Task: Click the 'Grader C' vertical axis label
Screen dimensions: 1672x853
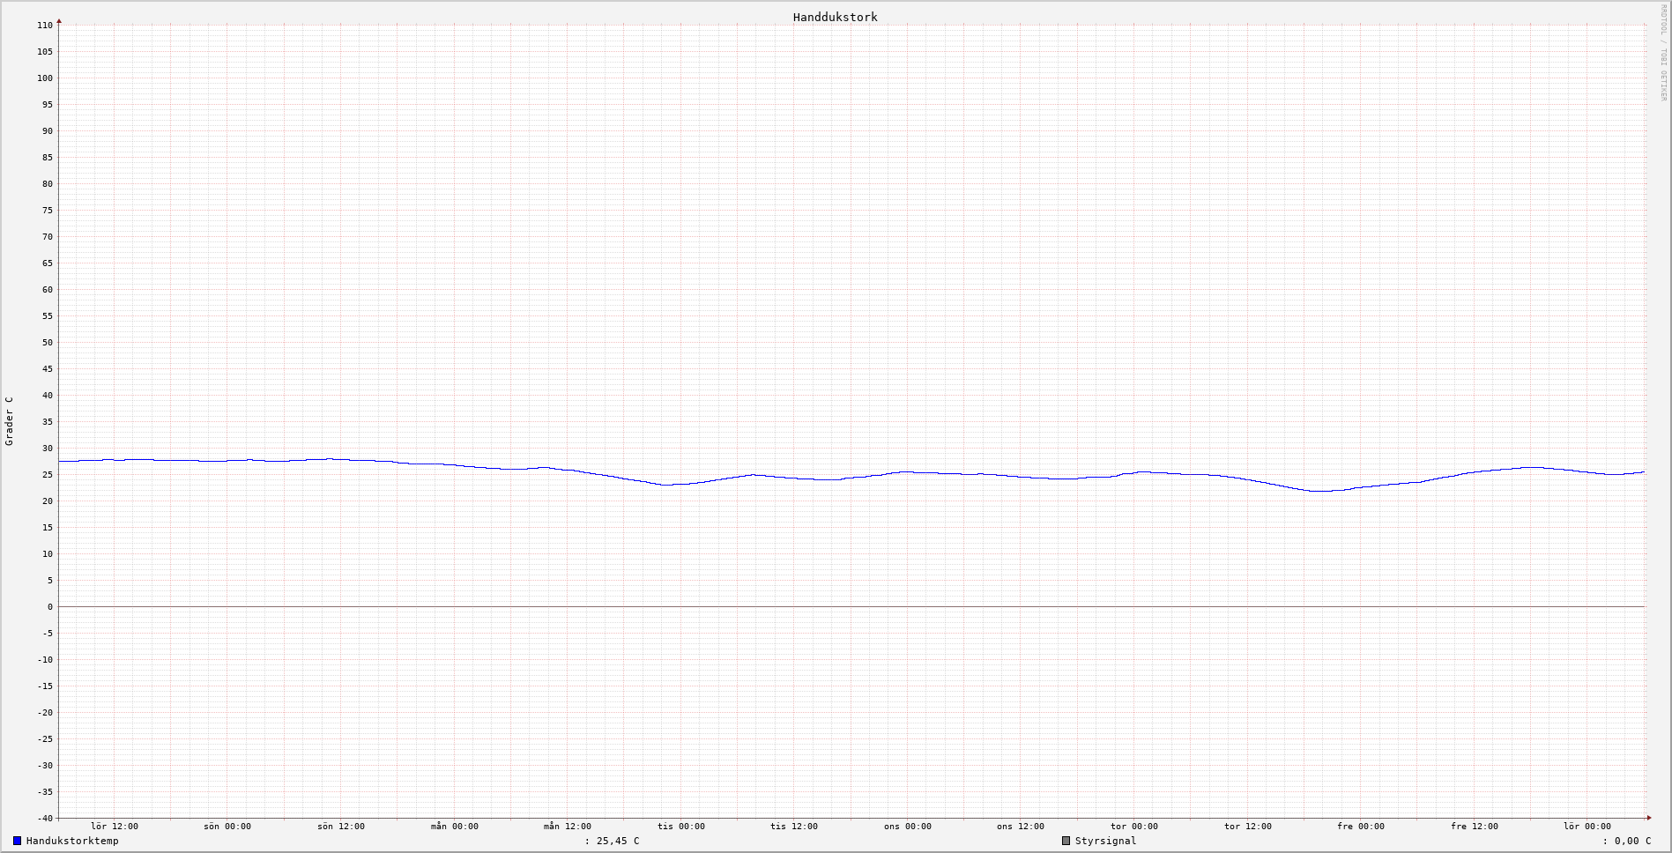Action: coord(10,421)
